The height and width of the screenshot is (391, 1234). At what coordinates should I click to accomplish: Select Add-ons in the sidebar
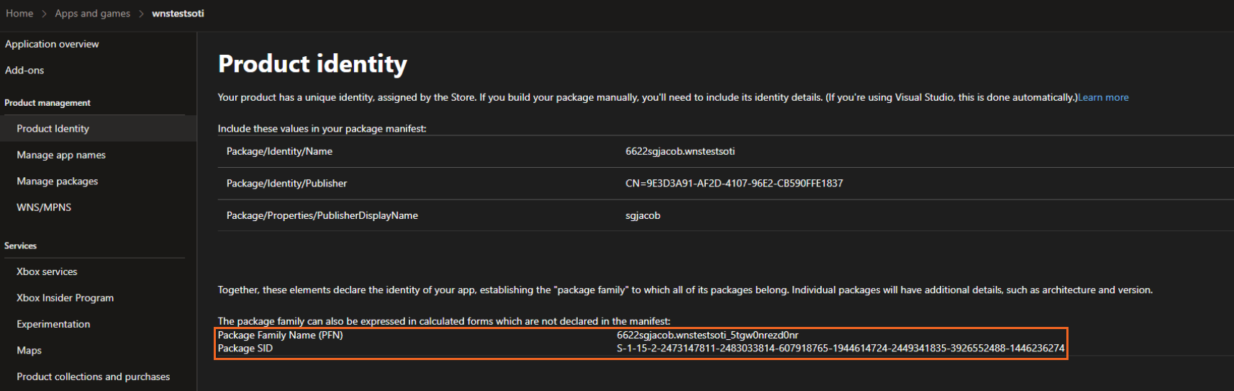24,71
